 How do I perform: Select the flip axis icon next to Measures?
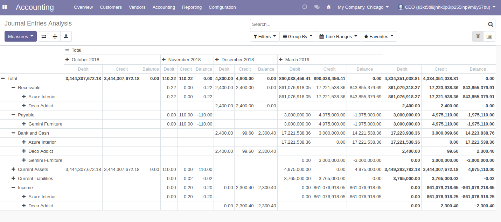click(x=43, y=36)
